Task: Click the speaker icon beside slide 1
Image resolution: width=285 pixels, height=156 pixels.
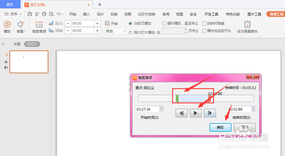Action: tap(6, 67)
